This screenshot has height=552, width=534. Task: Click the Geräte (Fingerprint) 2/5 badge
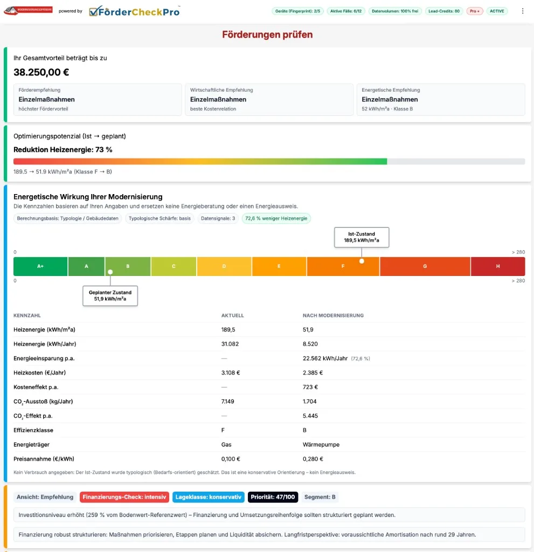click(x=297, y=11)
